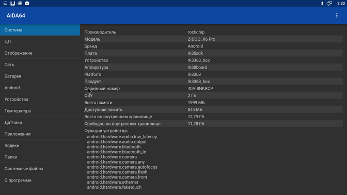Show the Кодеки section
The image size is (347, 195).
pyautogui.click(x=40, y=145)
